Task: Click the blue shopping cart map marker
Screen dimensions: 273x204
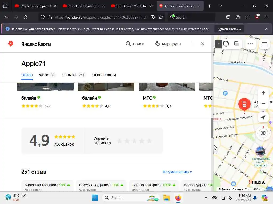Action: pyautogui.click(x=225, y=93)
